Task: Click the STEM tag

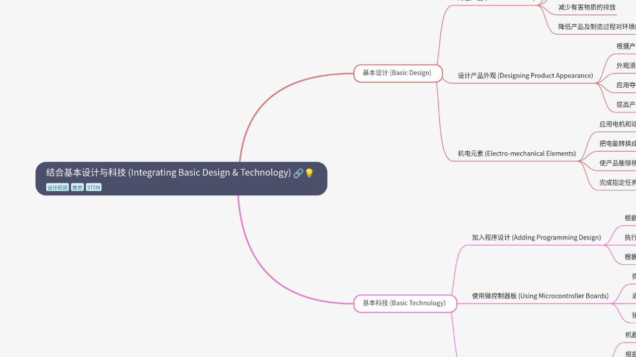Action: click(x=93, y=187)
